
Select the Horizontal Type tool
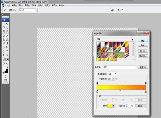(7, 51)
